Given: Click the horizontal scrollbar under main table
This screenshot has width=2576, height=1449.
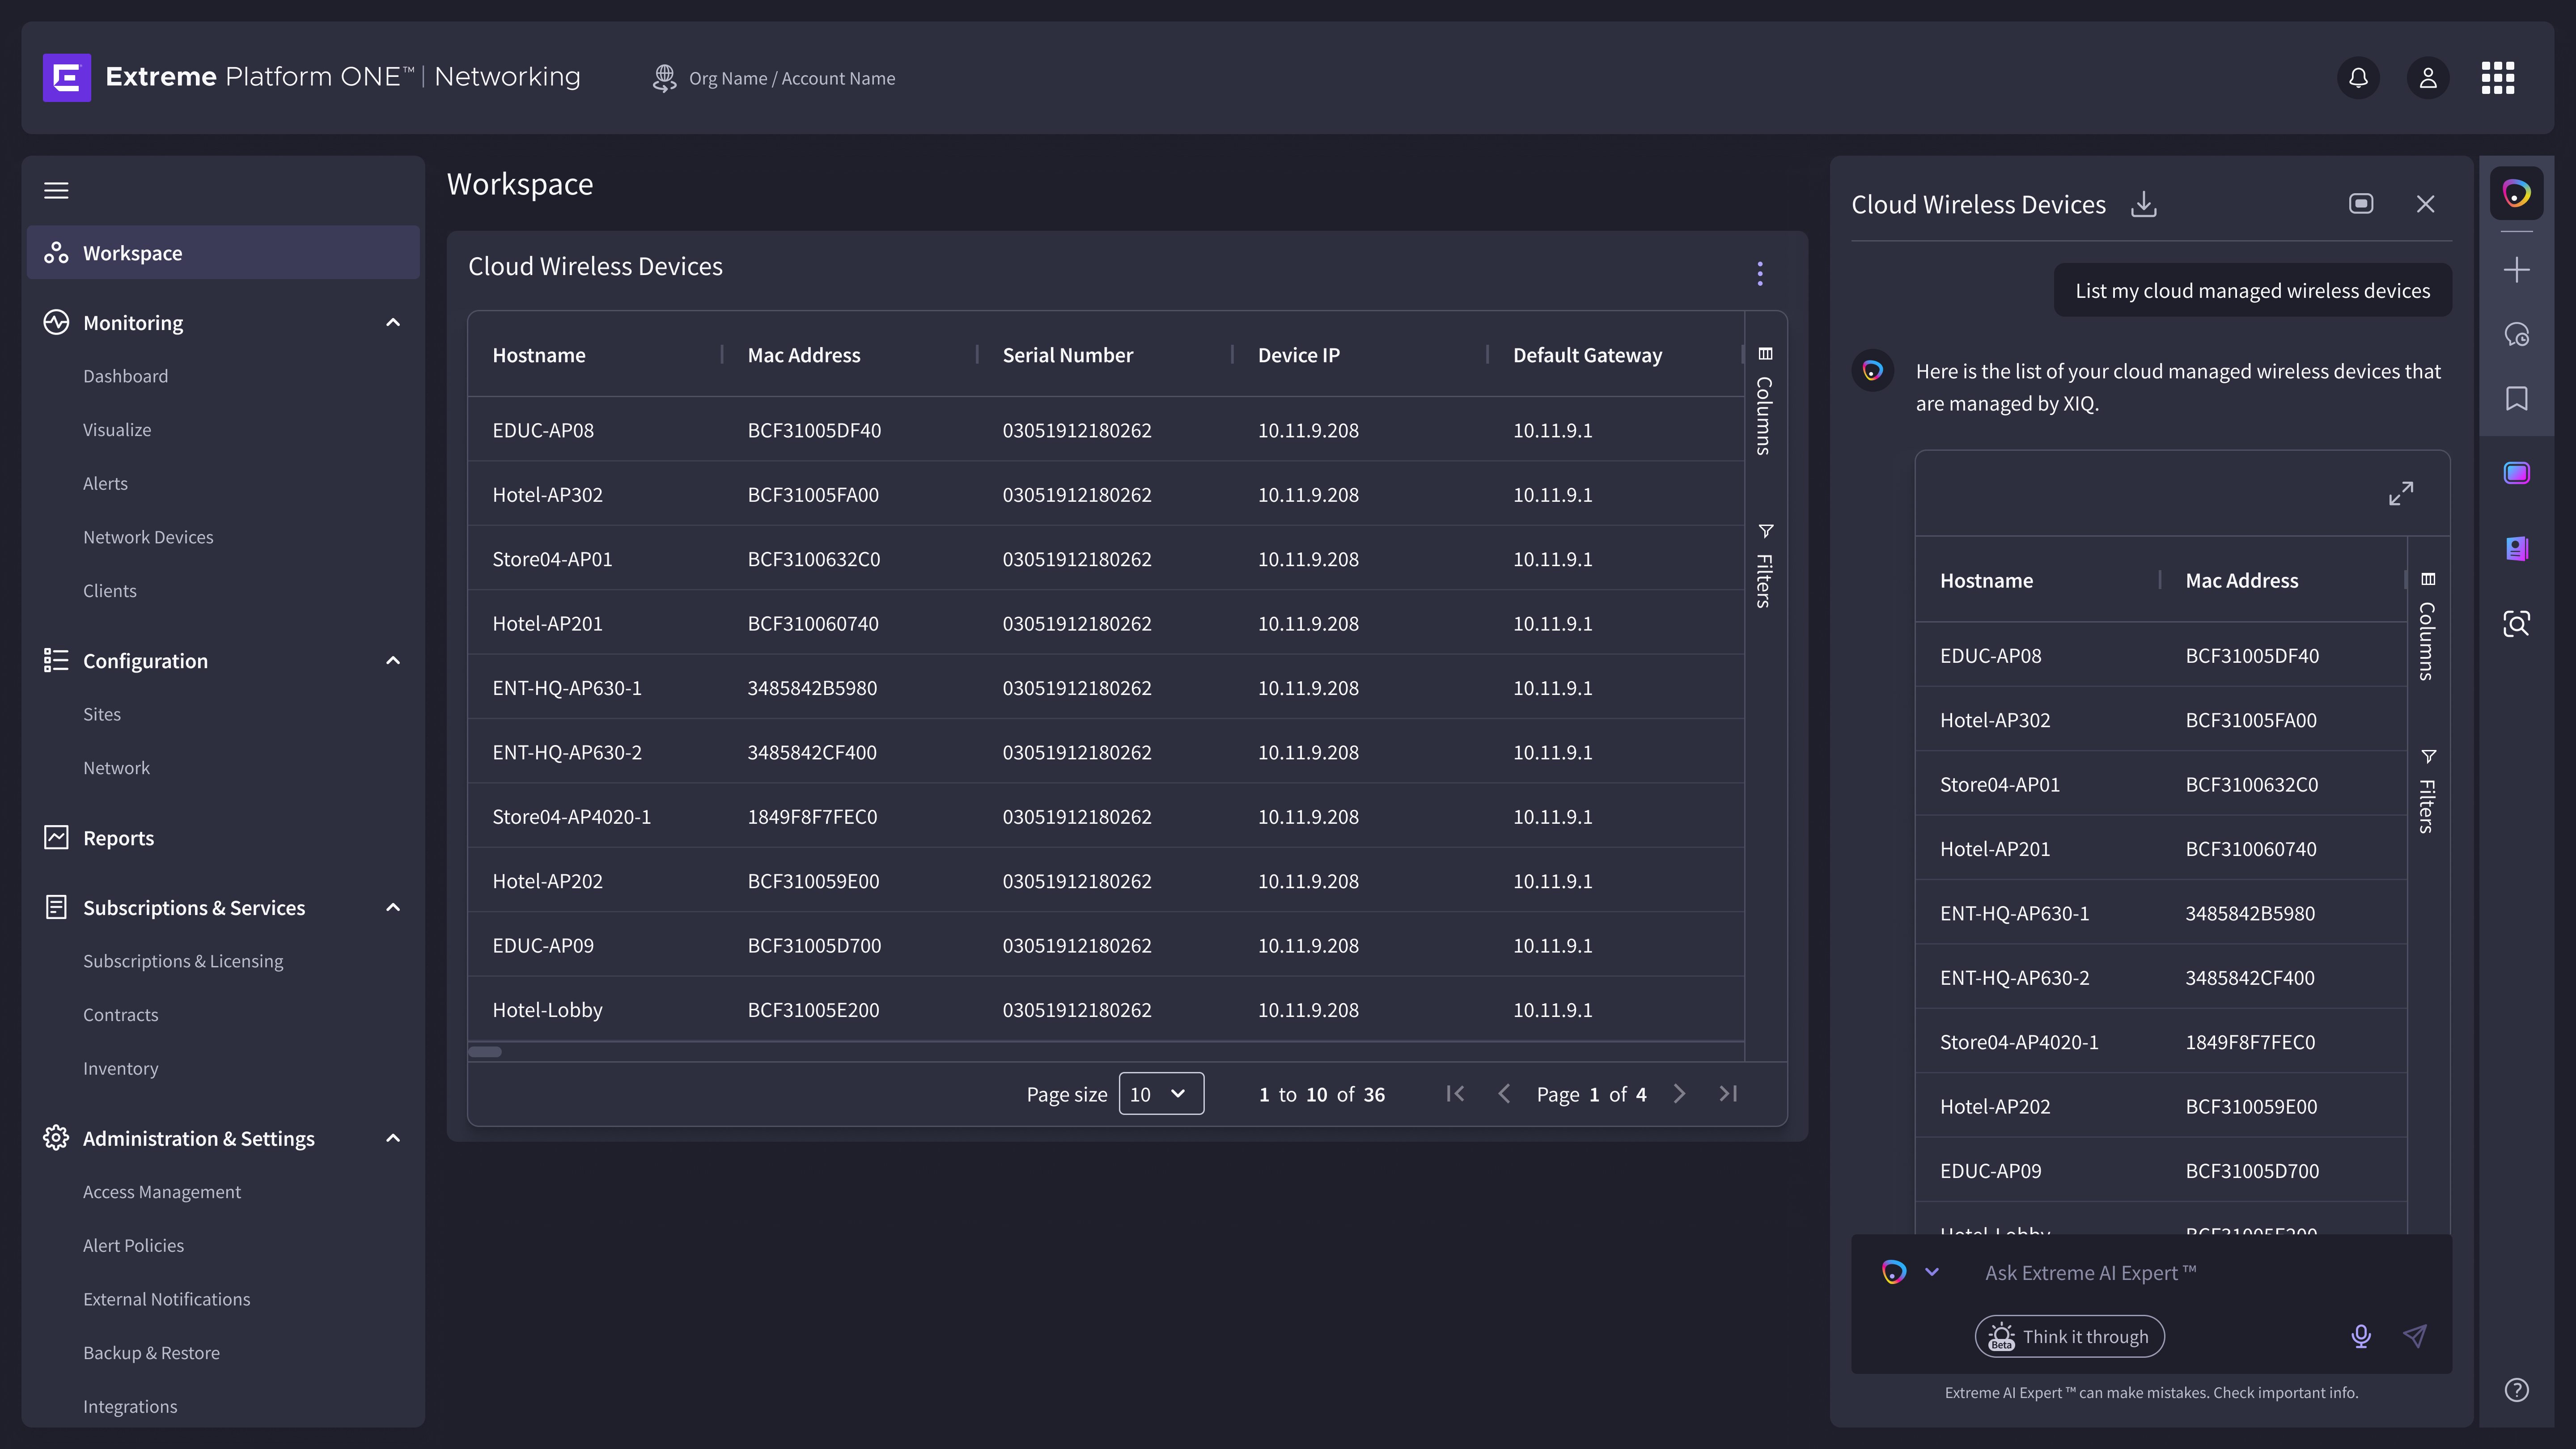Looking at the screenshot, I should pyautogui.click(x=485, y=1051).
